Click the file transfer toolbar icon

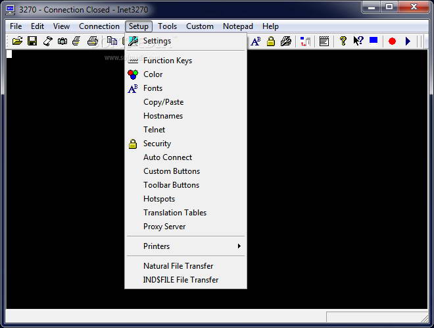pyautogui.click(x=305, y=41)
